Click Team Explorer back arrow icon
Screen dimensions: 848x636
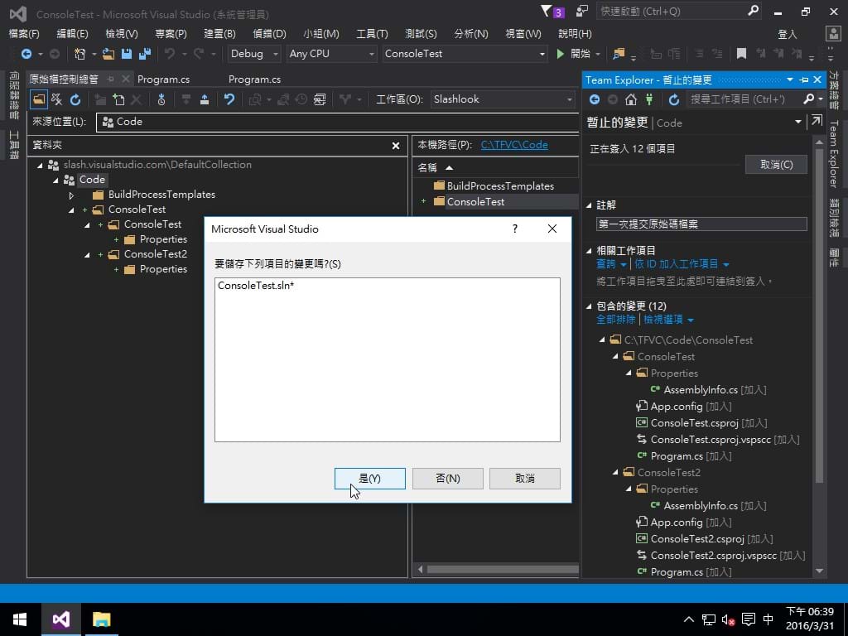[595, 99]
